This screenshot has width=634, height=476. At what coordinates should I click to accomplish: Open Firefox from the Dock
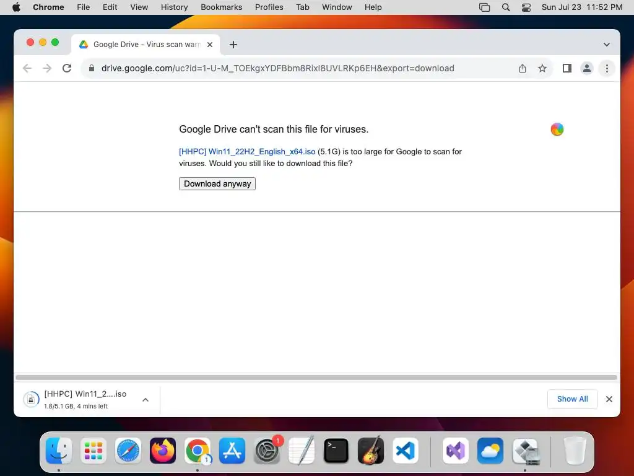(x=163, y=451)
